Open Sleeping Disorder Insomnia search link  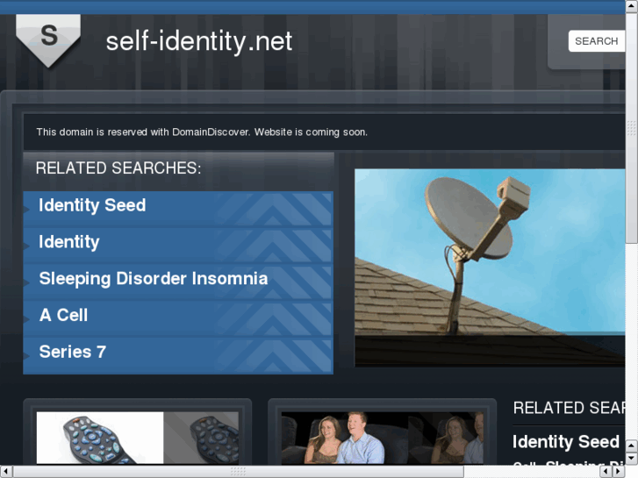coord(154,279)
